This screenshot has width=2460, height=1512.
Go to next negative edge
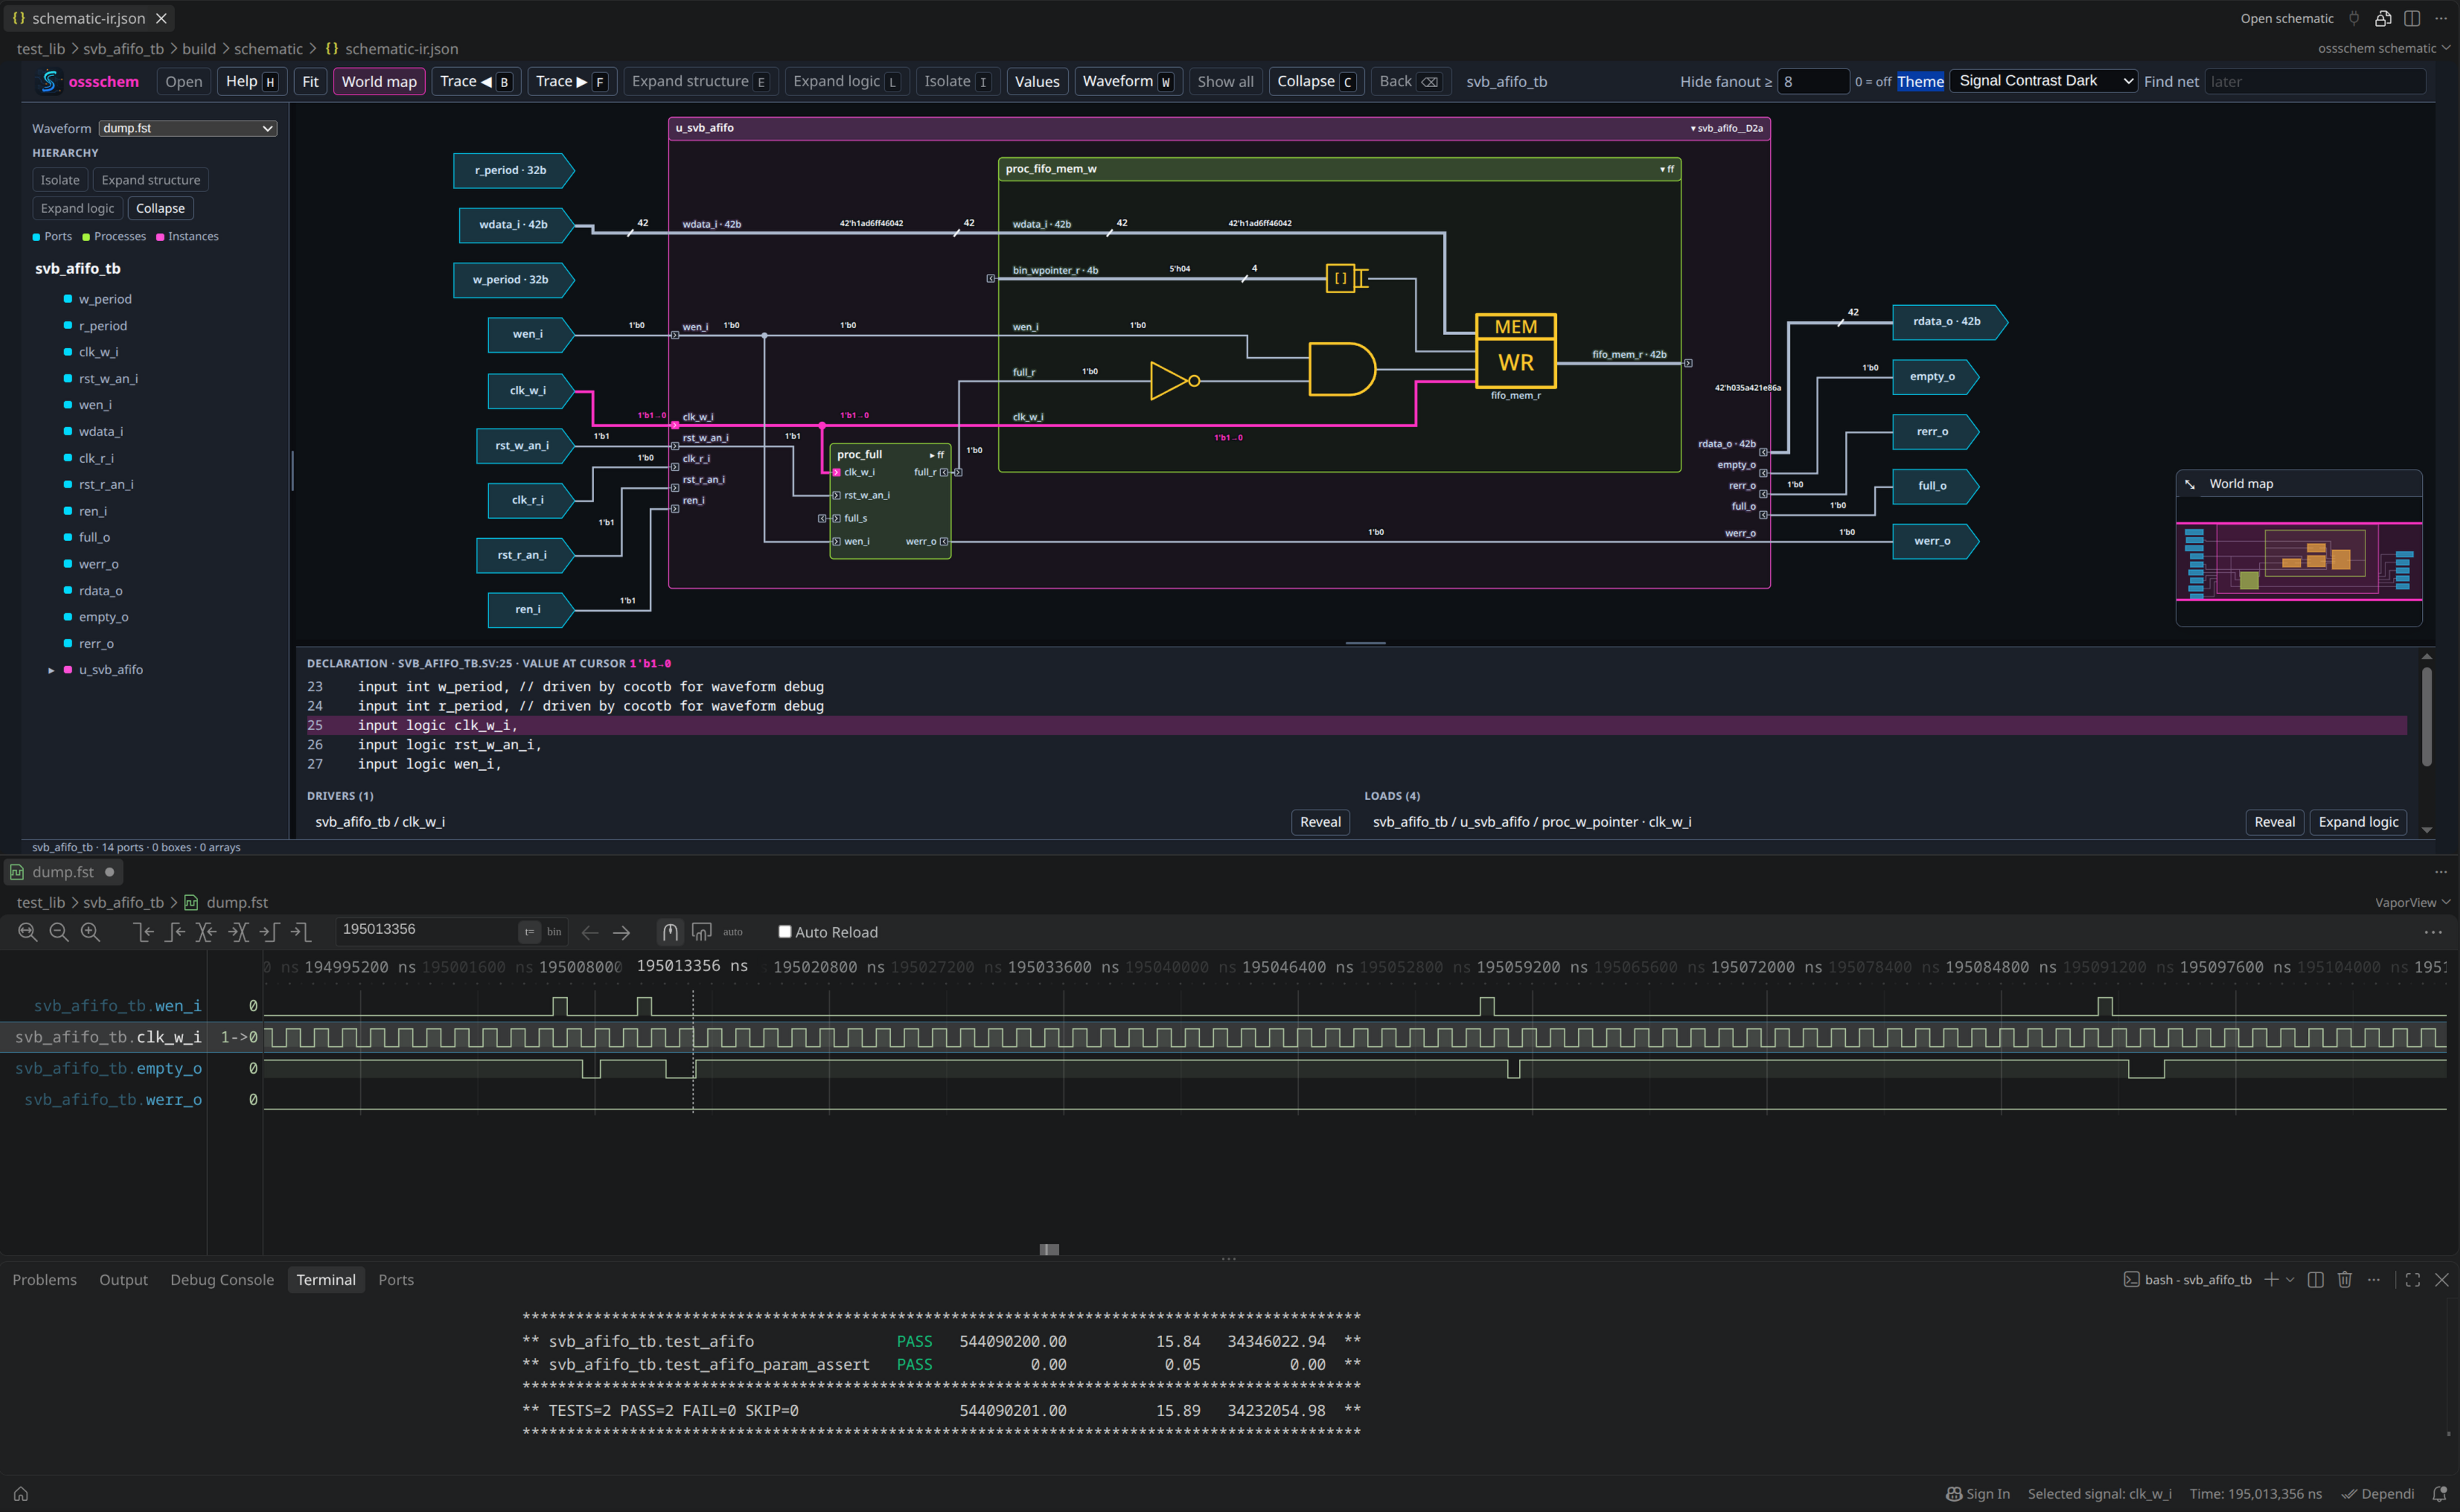300,932
